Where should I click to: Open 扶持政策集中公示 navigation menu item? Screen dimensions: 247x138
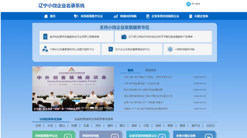(x=92, y=16)
